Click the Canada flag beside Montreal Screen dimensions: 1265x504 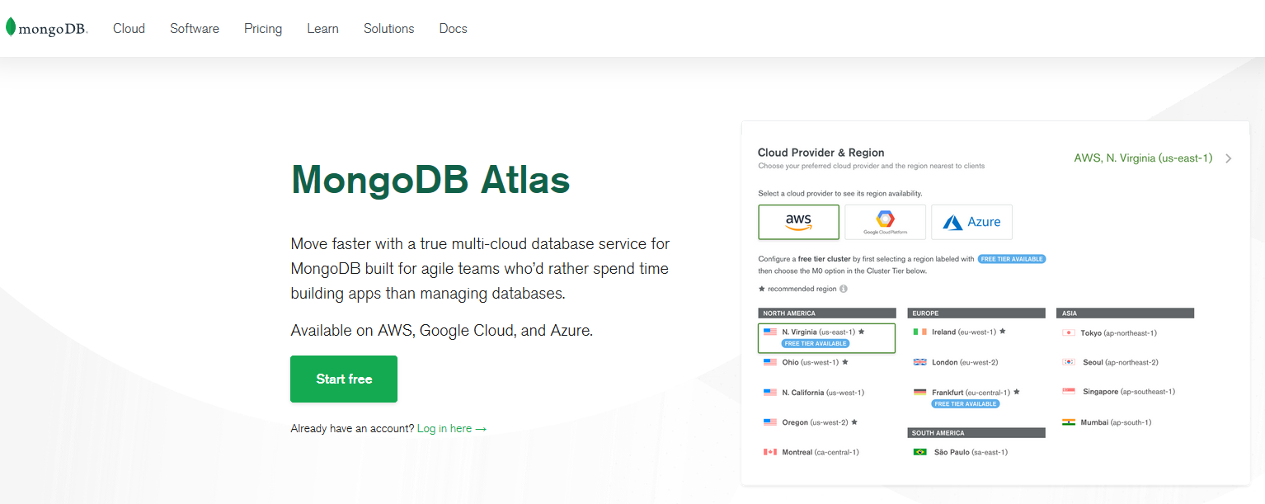(770, 452)
